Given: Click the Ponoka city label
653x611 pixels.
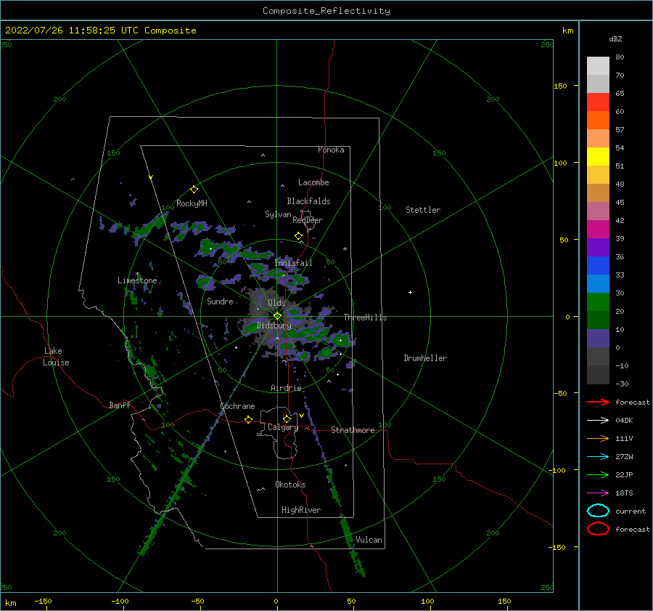Looking at the screenshot, I should [331, 150].
